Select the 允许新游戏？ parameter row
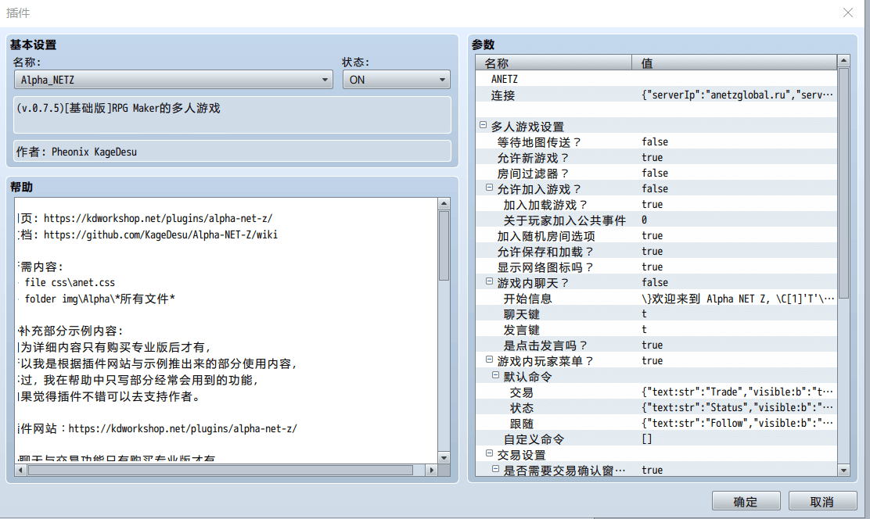 656,157
